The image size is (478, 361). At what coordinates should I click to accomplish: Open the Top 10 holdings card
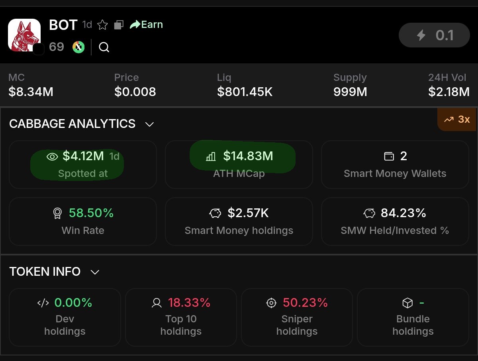[181, 317]
